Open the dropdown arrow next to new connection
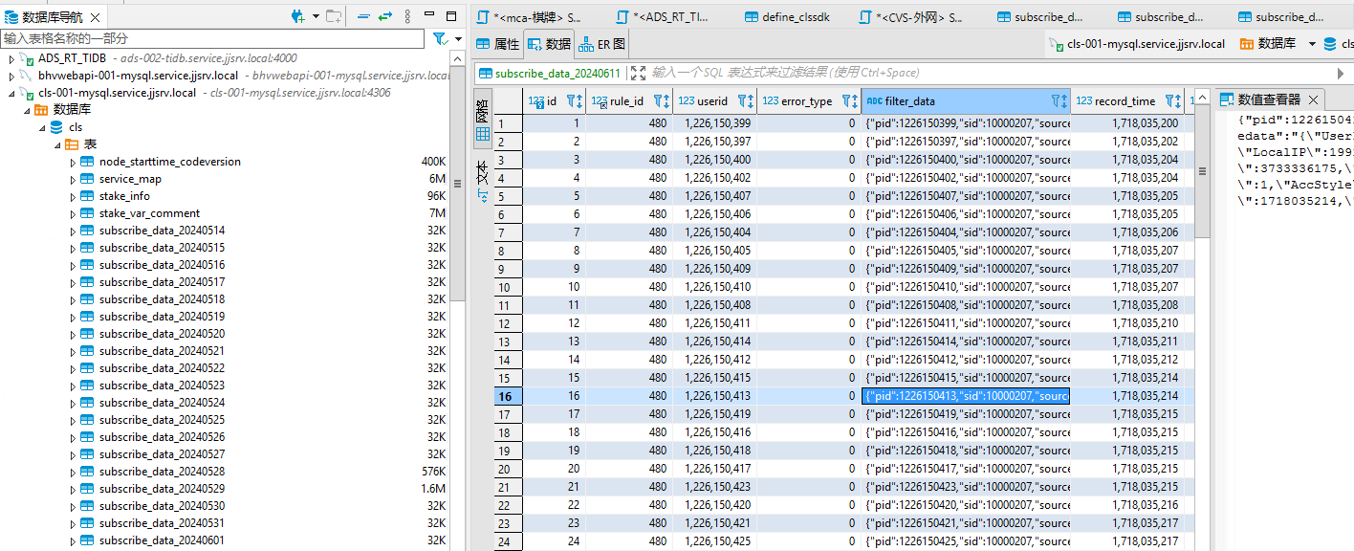 point(314,16)
